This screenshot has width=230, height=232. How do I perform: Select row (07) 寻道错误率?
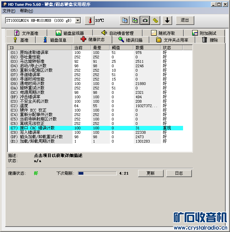96,75
